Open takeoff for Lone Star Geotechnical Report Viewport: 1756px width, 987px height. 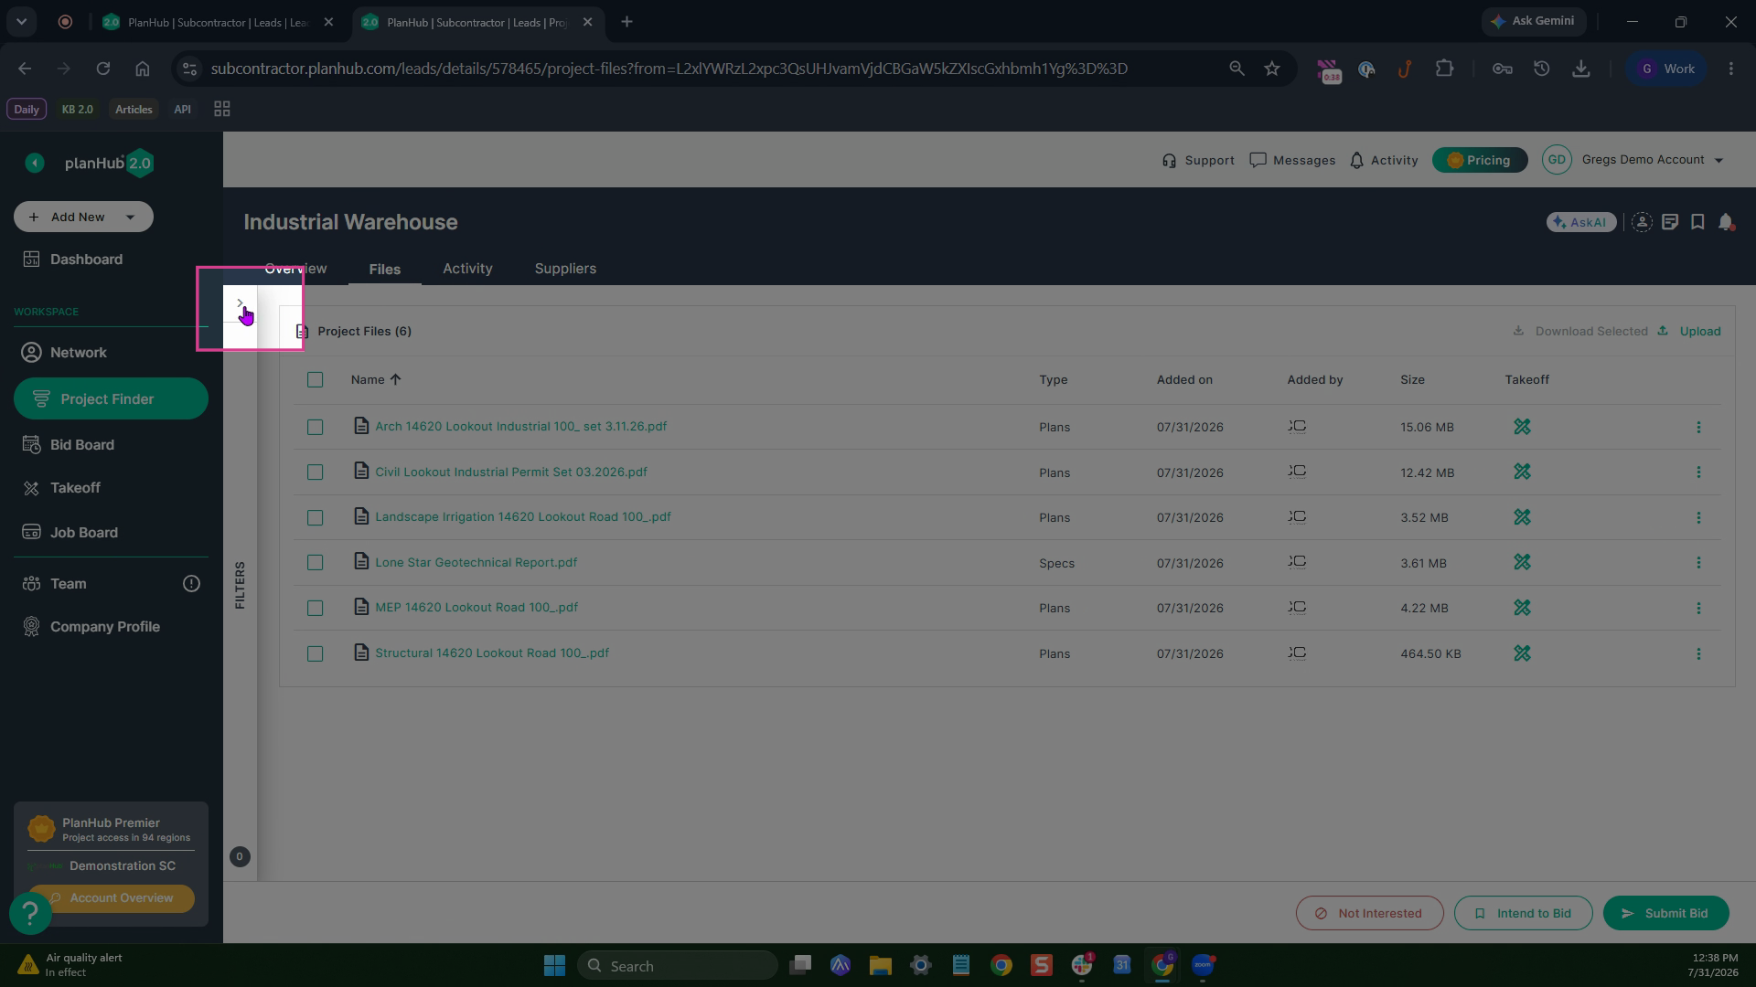(x=1522, y=562)
